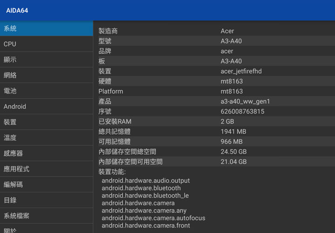Select the 內部儲存空間總空間 row

(214, 152)
